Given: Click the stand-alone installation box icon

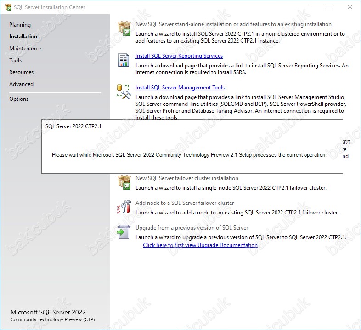Looking at the screenshot, I should pyautogui.click(x=124, y=28).
